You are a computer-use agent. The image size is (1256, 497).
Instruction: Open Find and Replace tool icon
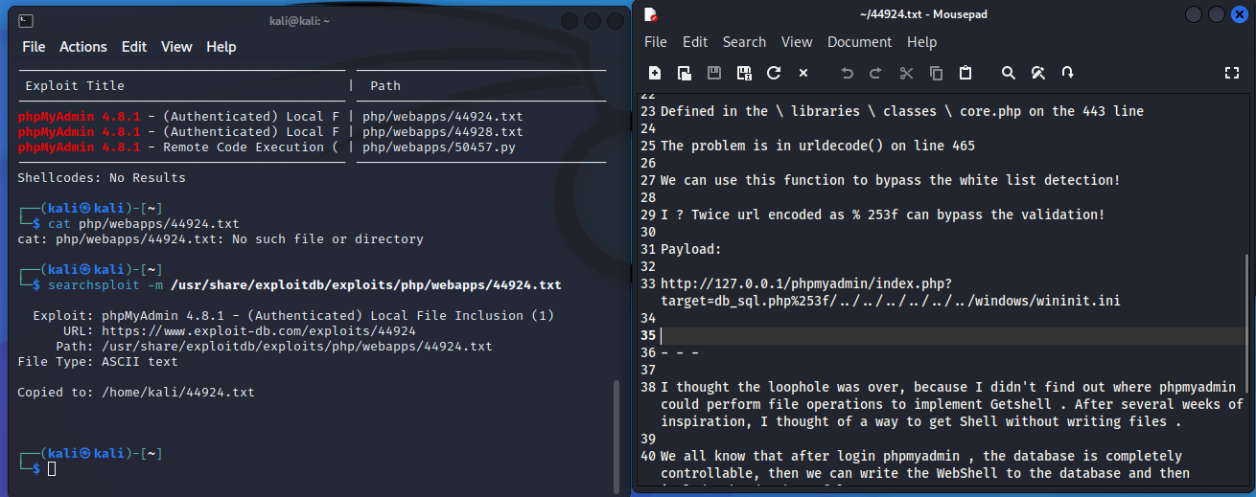pos(1038,73)
